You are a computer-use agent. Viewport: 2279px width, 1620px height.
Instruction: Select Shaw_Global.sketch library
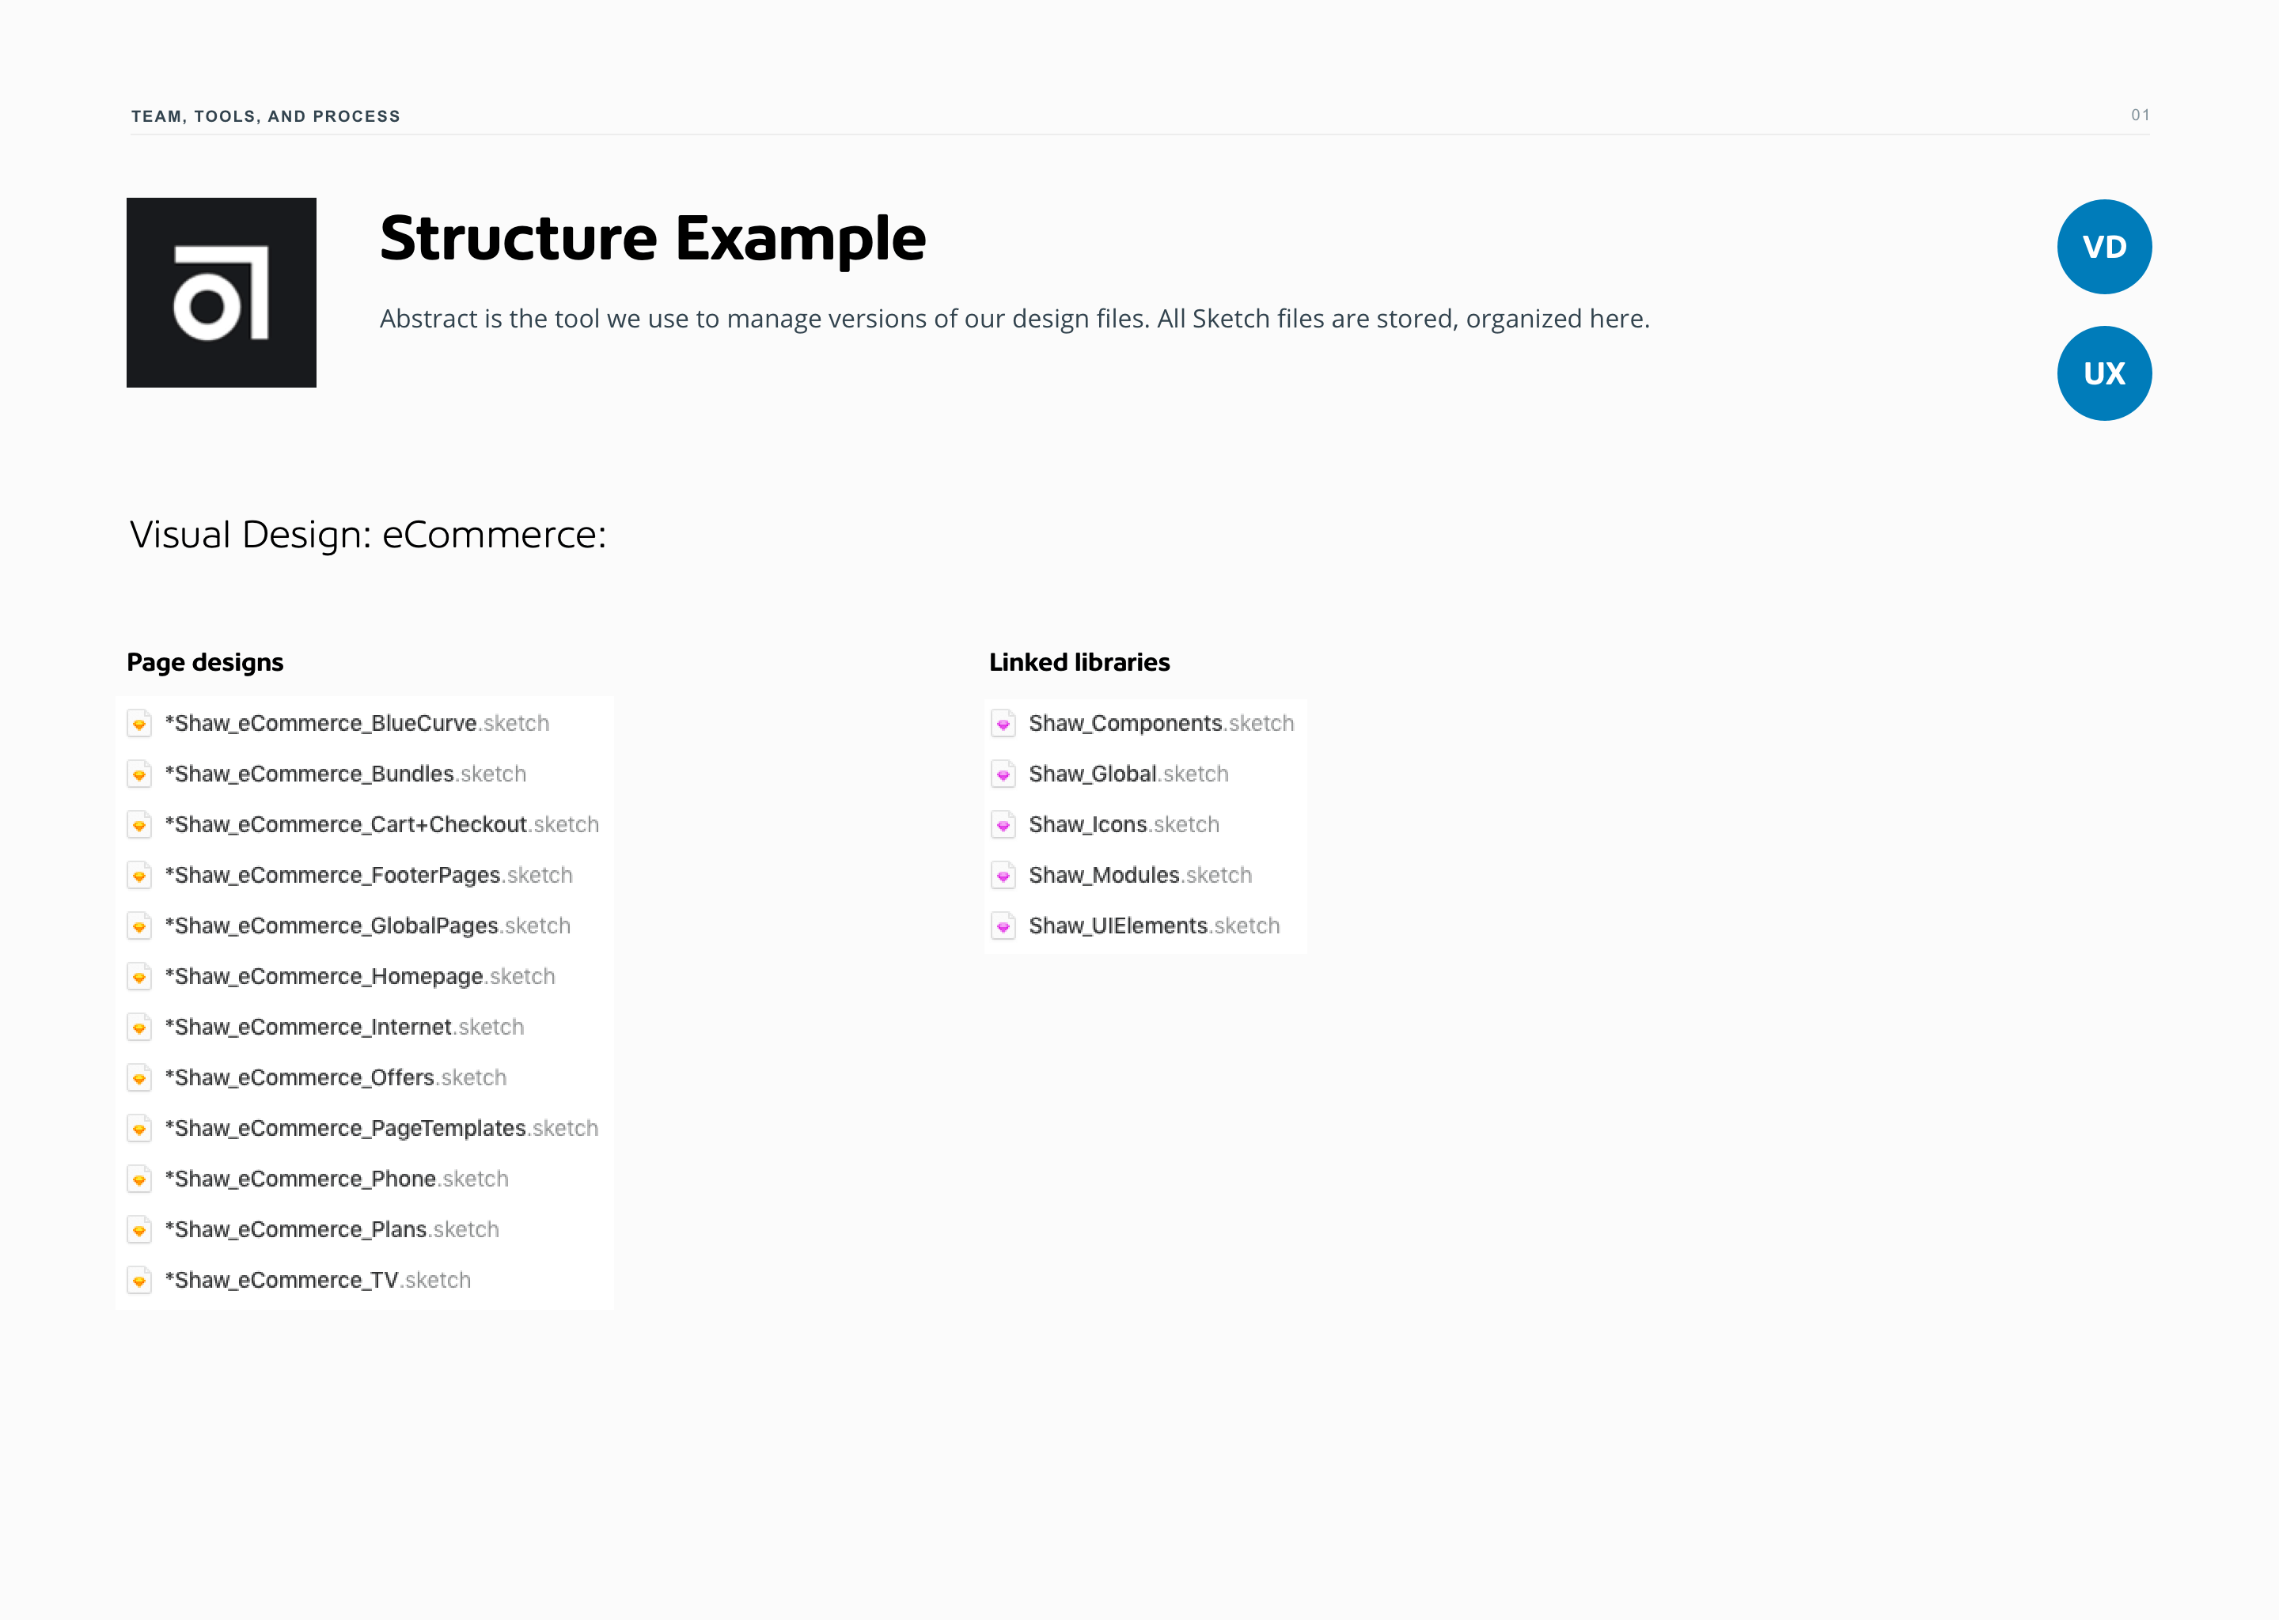pos(1128,774)
